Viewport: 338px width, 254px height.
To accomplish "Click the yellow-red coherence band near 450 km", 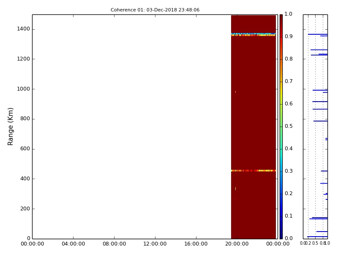I will click(x=253, y=171).
